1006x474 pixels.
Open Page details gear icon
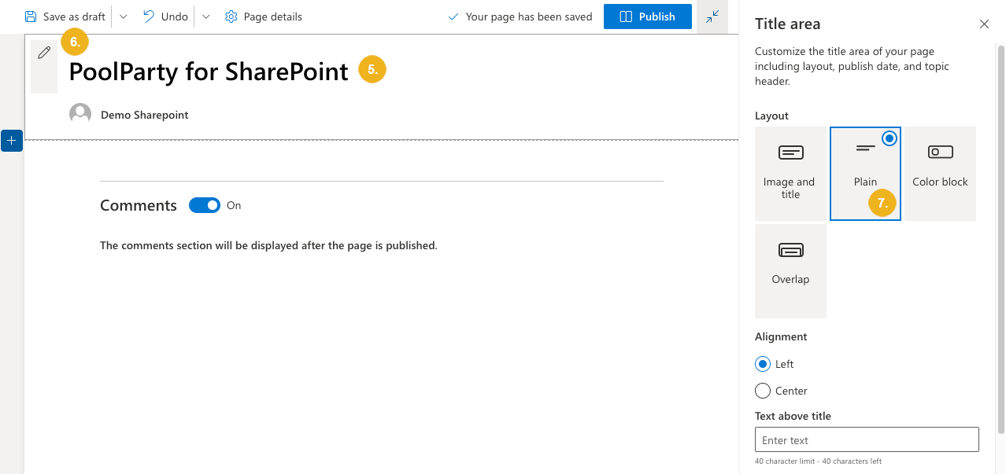[x=231, y=17]
